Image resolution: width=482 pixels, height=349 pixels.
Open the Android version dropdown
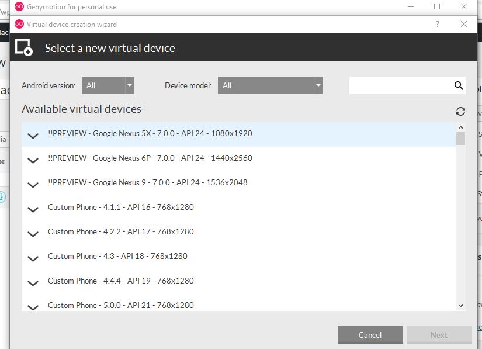point(108,85)
